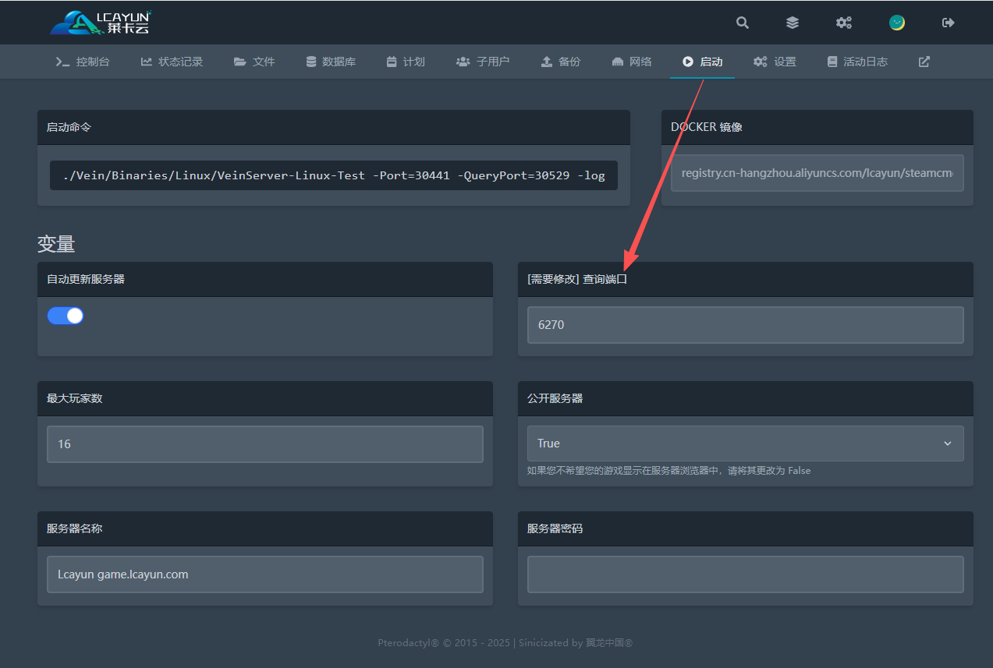Screen dimensions: 993x668
Task: Open the external link icon in navigation
Action: click(924, 62)
